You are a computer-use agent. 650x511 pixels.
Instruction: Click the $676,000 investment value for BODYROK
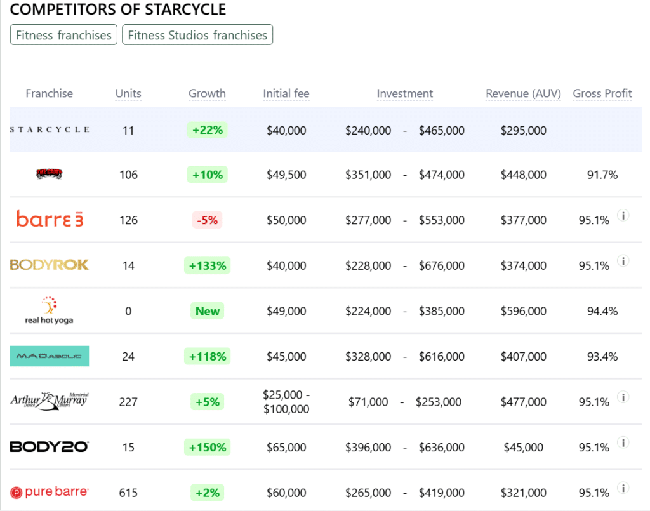pos(442,265)
